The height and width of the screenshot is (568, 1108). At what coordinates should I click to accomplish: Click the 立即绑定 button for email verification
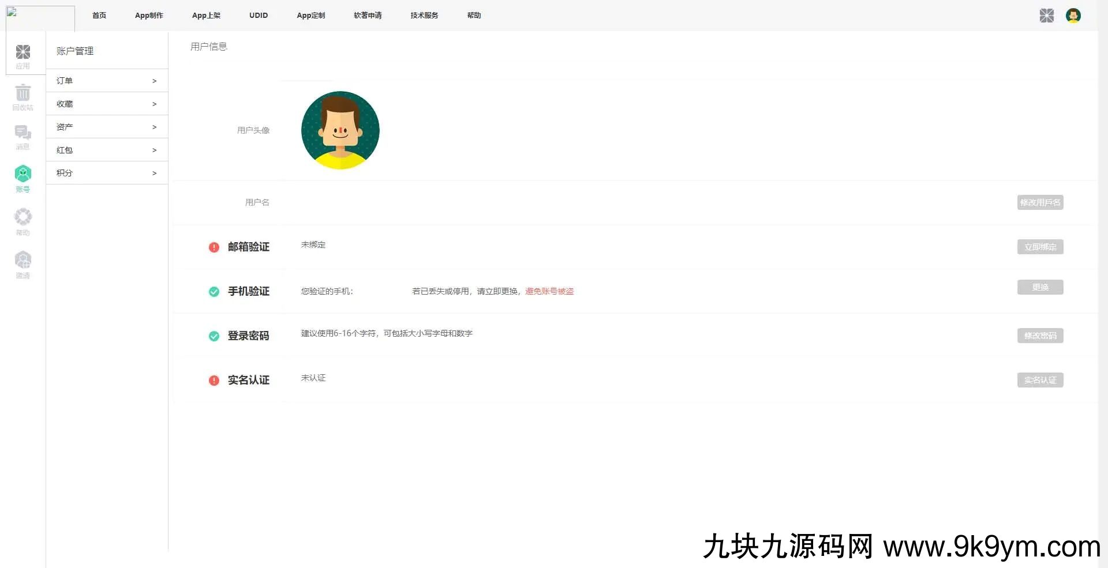pyautogui.click(x=1040, y=247)
